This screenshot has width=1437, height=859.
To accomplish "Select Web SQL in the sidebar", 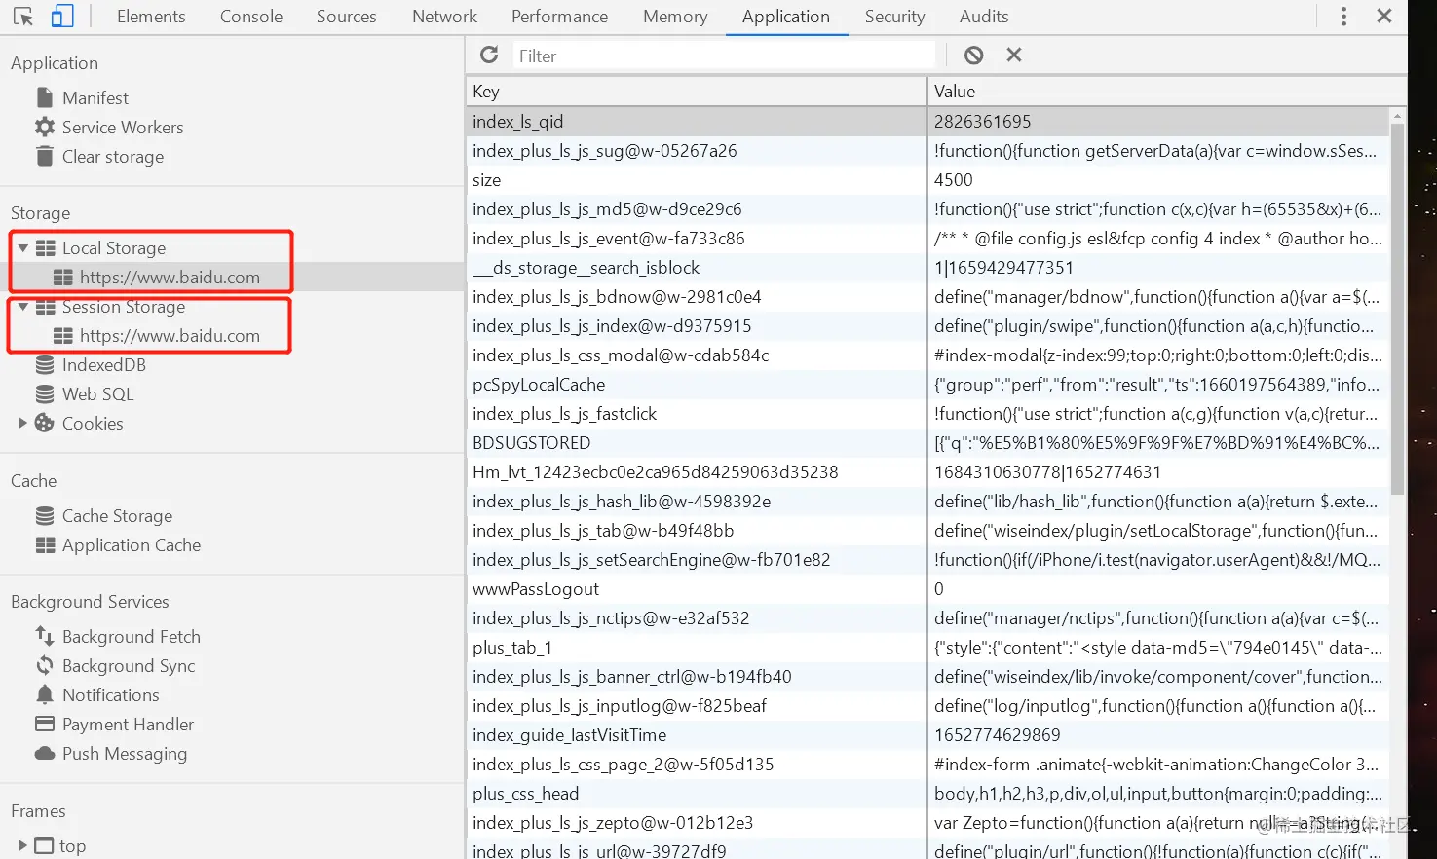I will click(98, 394).
